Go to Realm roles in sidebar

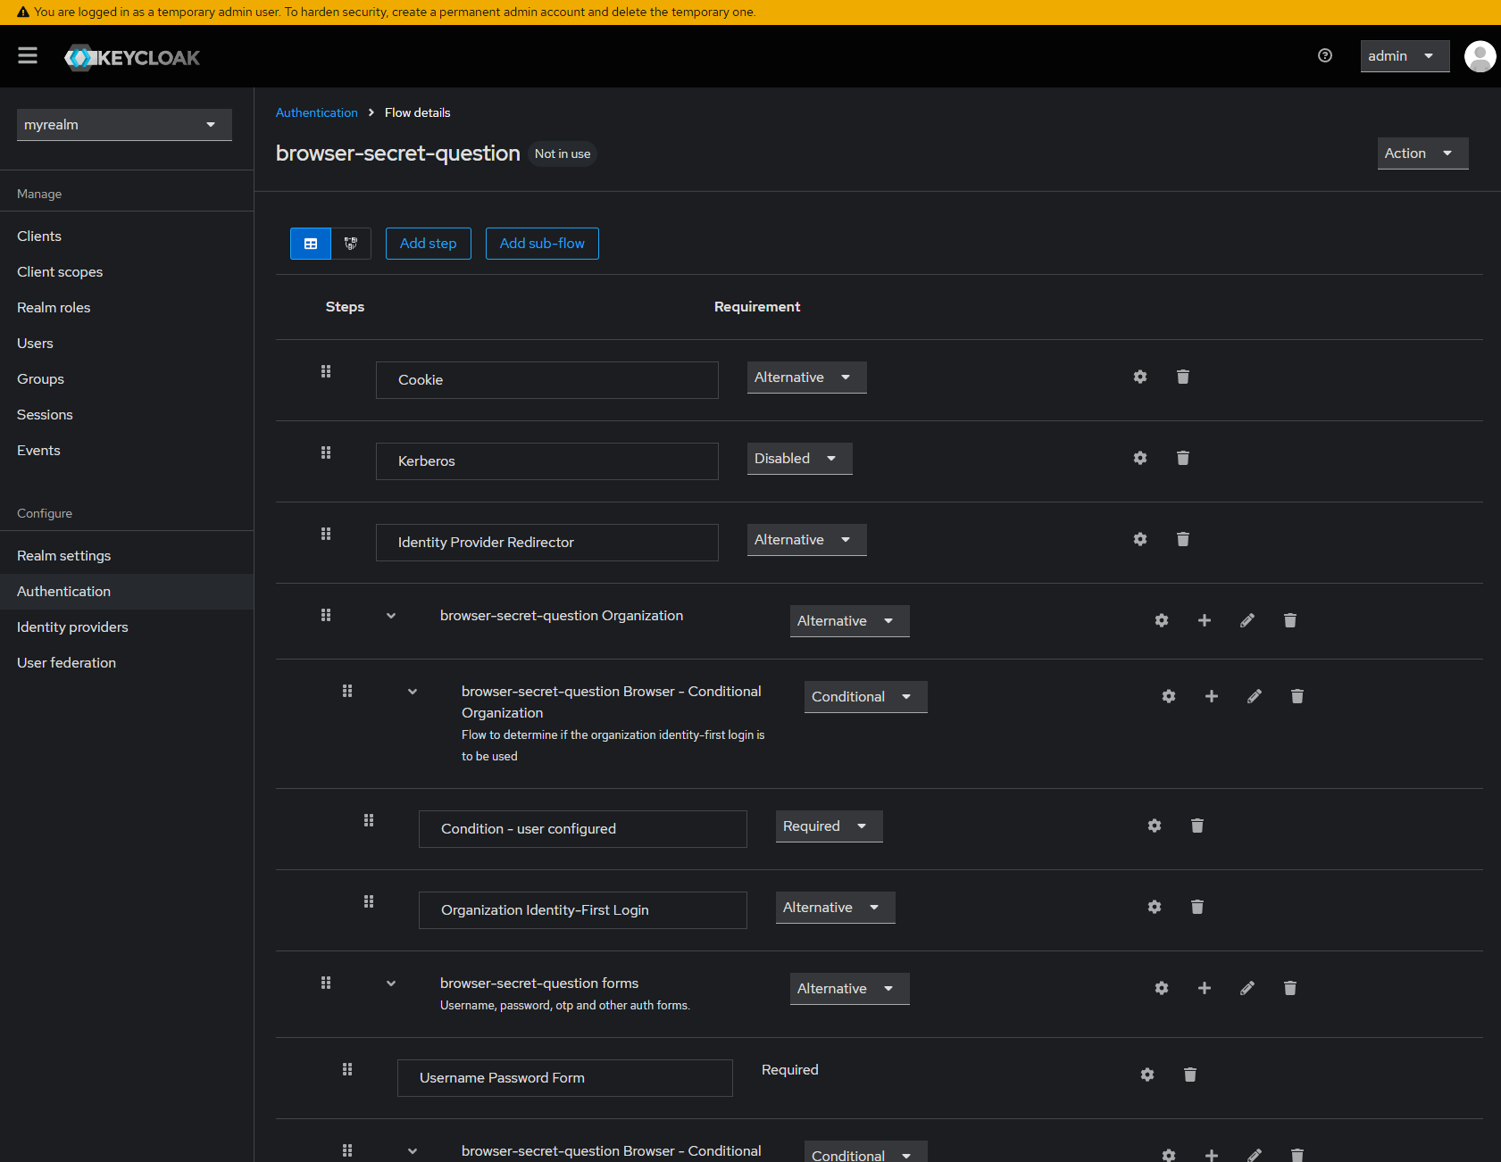click(127, 308)
